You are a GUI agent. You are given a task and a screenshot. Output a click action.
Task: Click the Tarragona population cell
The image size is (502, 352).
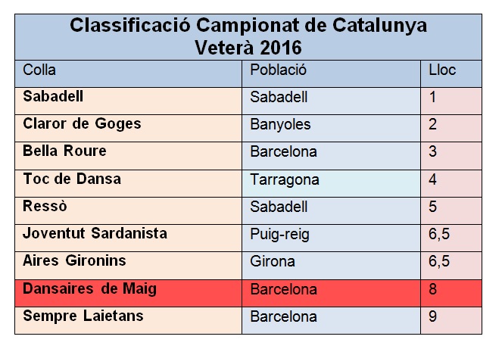[332, 184]
